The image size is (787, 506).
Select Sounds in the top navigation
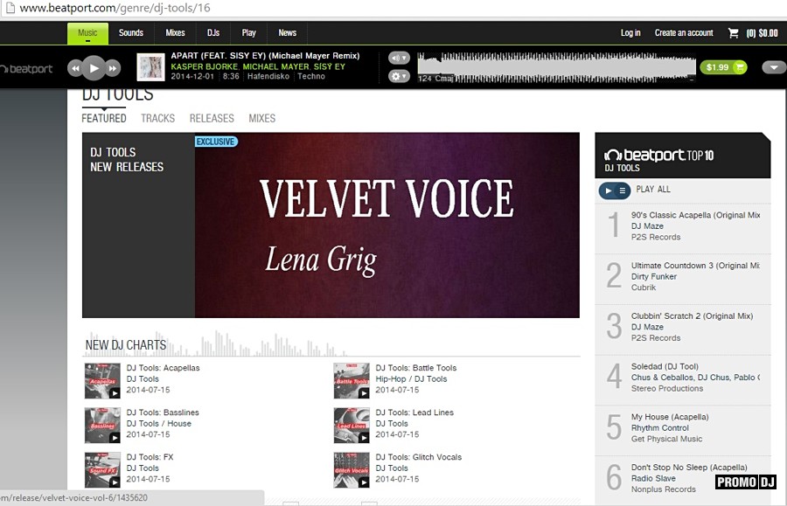[131, 33]
